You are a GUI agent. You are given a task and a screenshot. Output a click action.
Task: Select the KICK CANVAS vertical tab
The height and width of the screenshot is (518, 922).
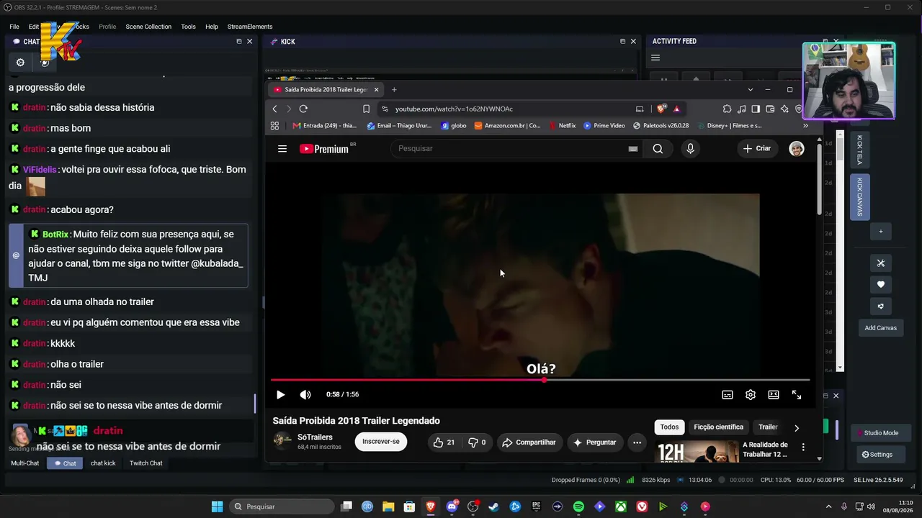(x=859, y=196)
